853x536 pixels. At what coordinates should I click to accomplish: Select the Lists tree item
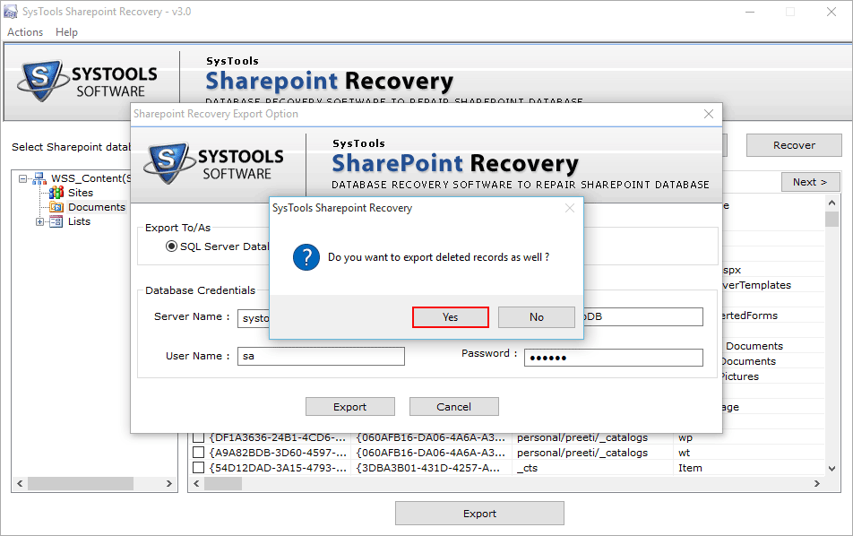tap(80, 221)
